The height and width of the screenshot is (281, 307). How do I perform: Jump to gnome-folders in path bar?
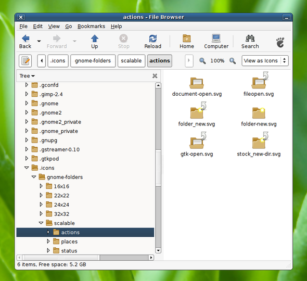coord(93,61)
